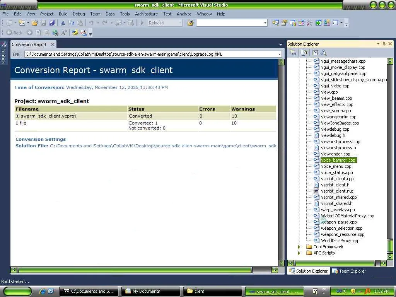Open the URL address dropdown arrow
Image resolution: width=396 pixels, height=297 pixels.
[x=279, y=54]
